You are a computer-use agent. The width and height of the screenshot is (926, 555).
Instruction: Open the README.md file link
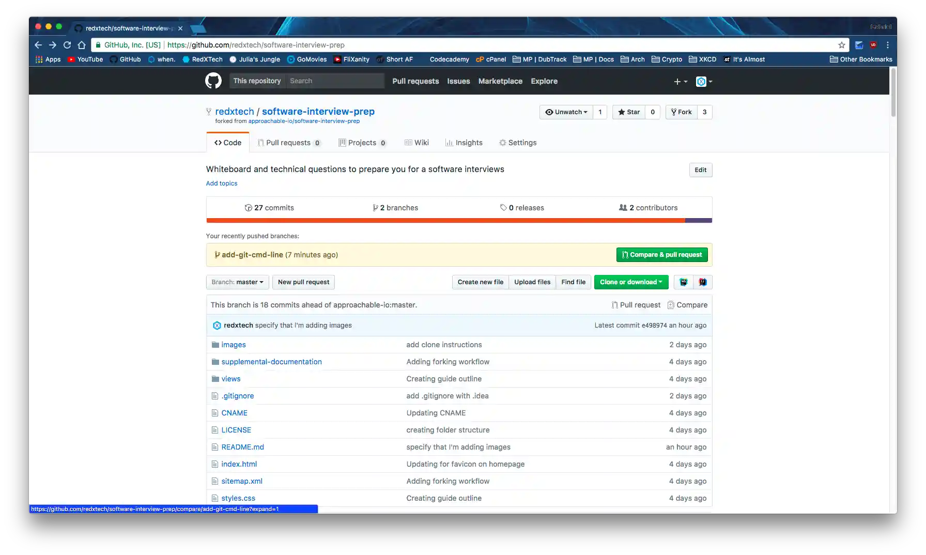pyautogui.click(x=242, y=447)
